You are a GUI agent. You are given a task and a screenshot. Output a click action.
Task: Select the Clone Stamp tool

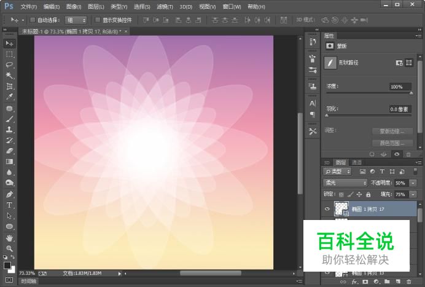pos(9,130)
